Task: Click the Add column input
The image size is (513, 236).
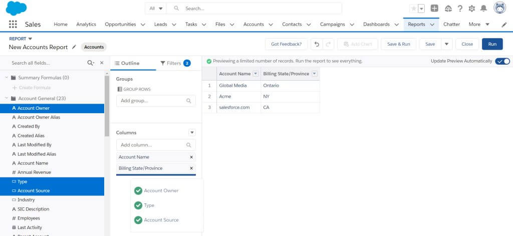Action: (156, 145)
